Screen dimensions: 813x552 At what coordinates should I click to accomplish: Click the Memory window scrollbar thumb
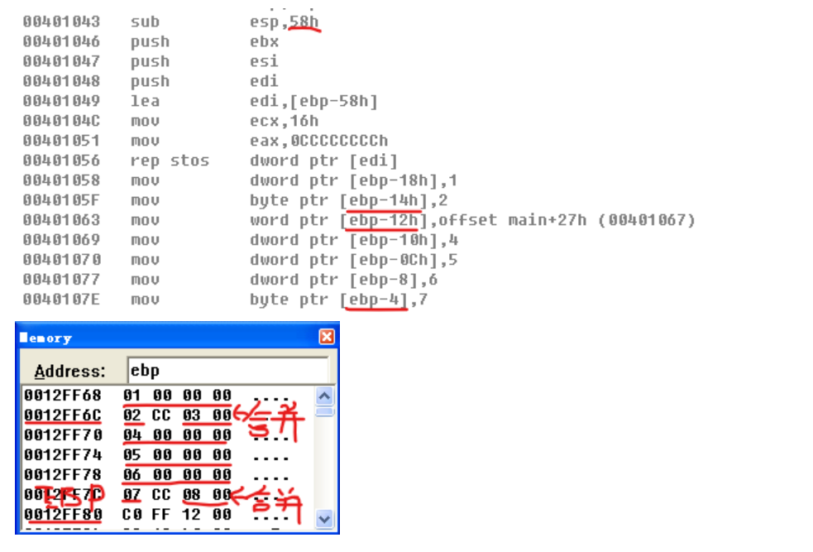(324, 411)
